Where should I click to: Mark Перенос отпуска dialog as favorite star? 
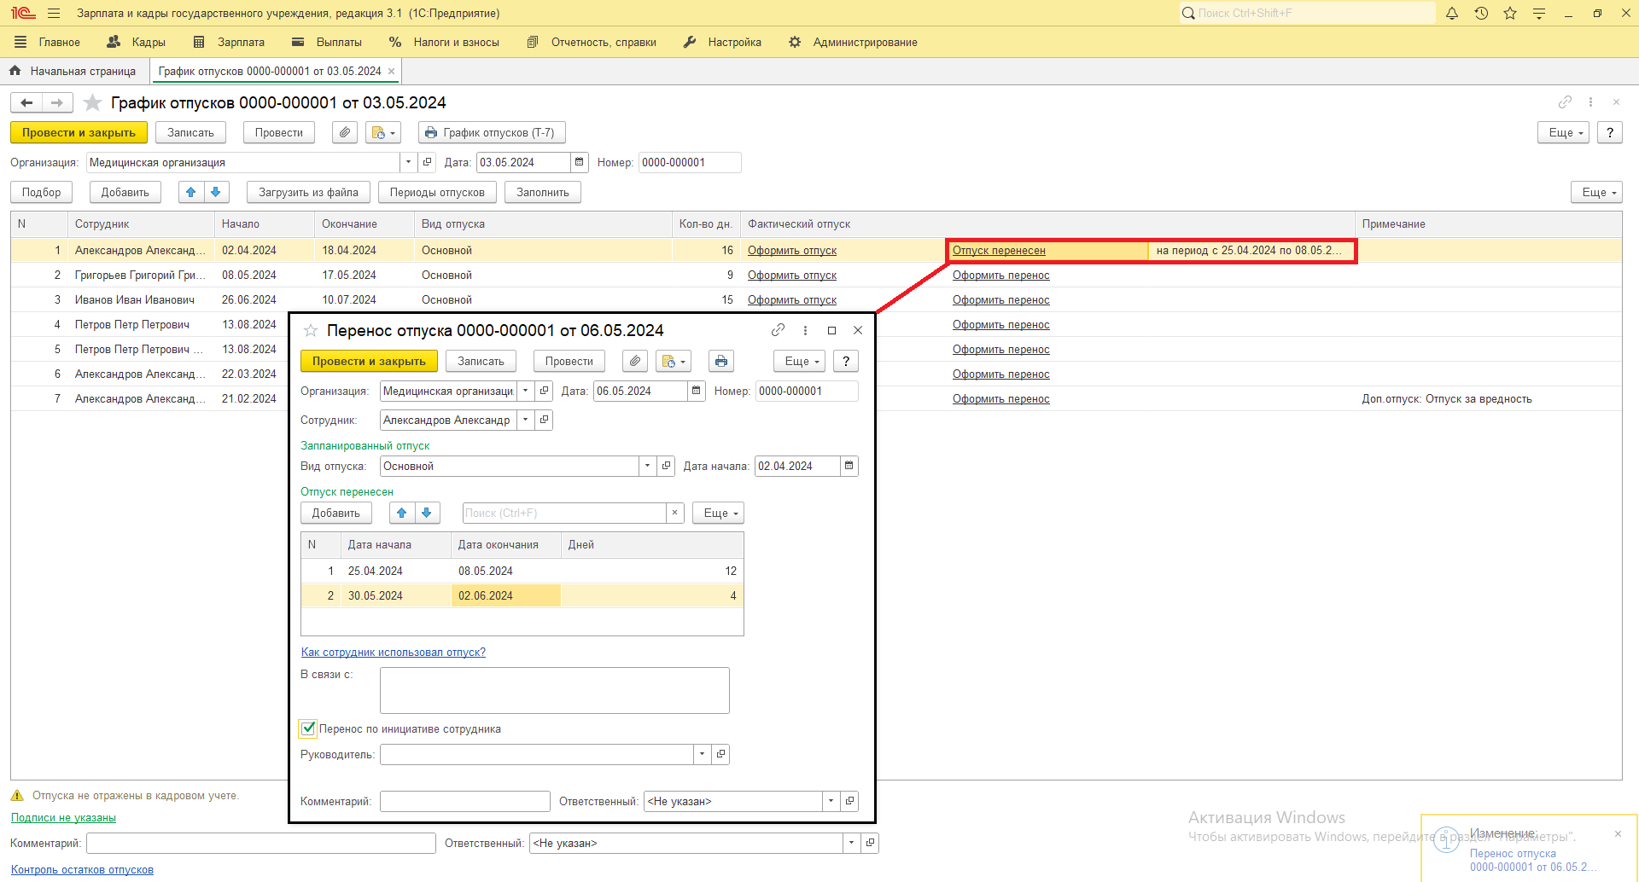[311, 331]
